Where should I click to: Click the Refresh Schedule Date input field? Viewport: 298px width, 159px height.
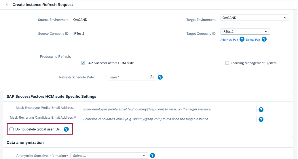(x=128, y=77)
